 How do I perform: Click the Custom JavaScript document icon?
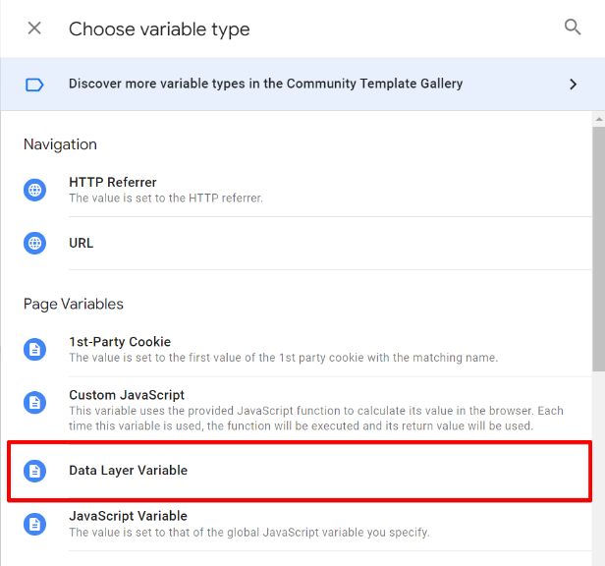pyautogui.click(x=35, y=402)
